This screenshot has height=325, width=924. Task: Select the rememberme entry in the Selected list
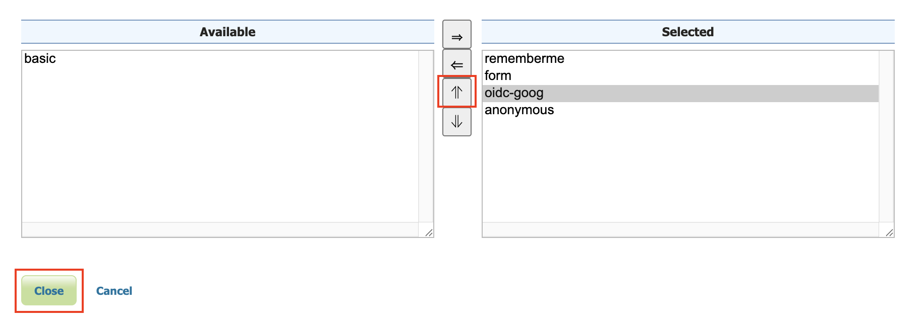(x=524, y=58)
